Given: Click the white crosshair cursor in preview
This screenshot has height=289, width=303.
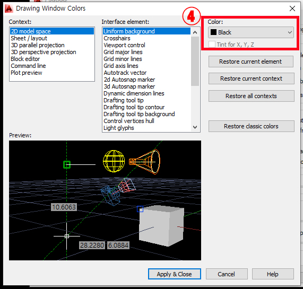Looking at the screenshot, I should 67,236.
